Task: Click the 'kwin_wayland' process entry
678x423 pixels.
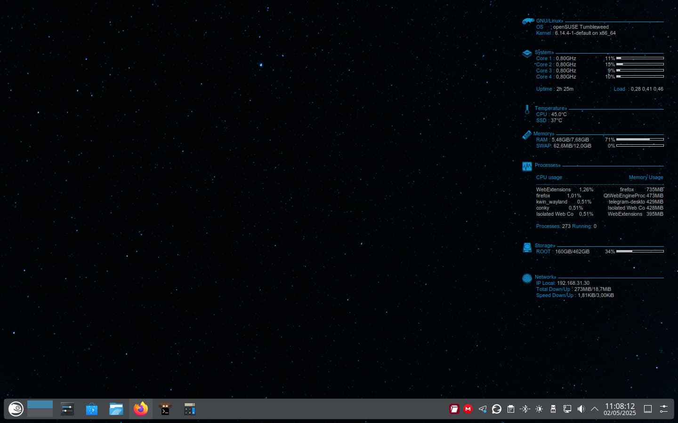Action: (551, 202)
